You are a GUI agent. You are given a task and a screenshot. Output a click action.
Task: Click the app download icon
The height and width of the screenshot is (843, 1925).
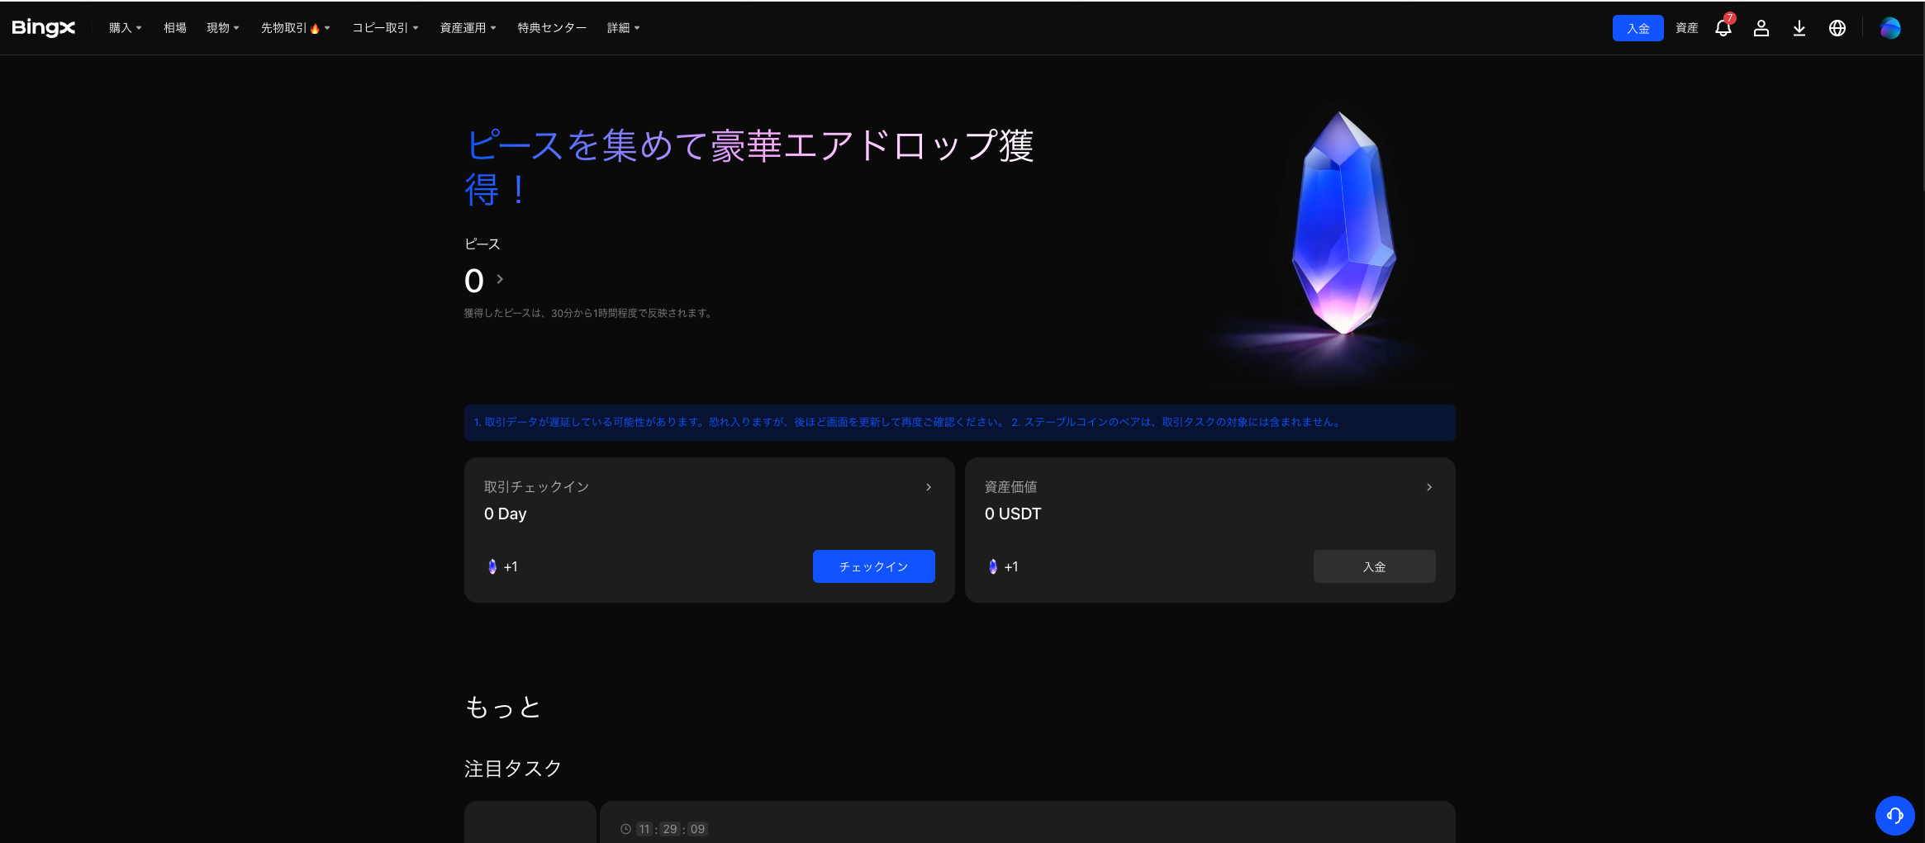point(1799,28)
